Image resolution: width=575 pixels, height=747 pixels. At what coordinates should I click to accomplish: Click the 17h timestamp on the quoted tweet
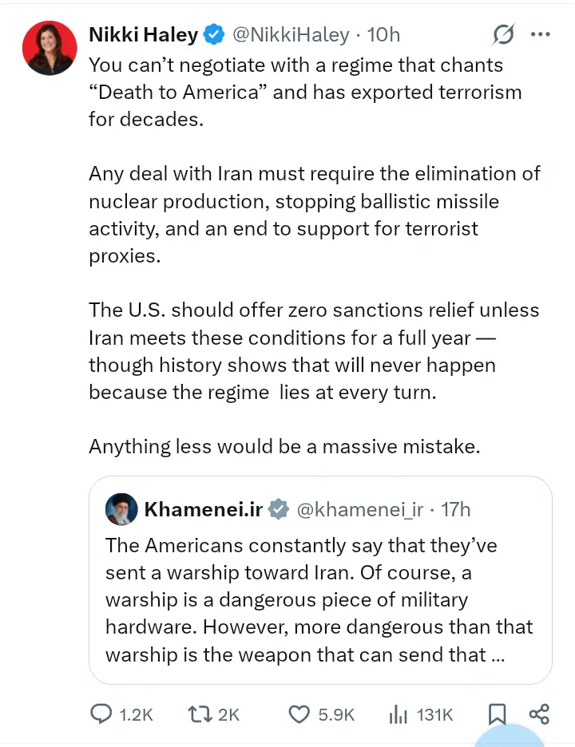[455, 509]
